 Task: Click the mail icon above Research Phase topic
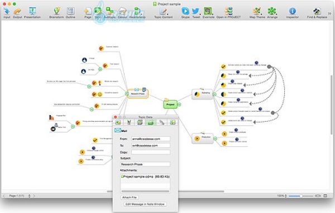[137, 90]
